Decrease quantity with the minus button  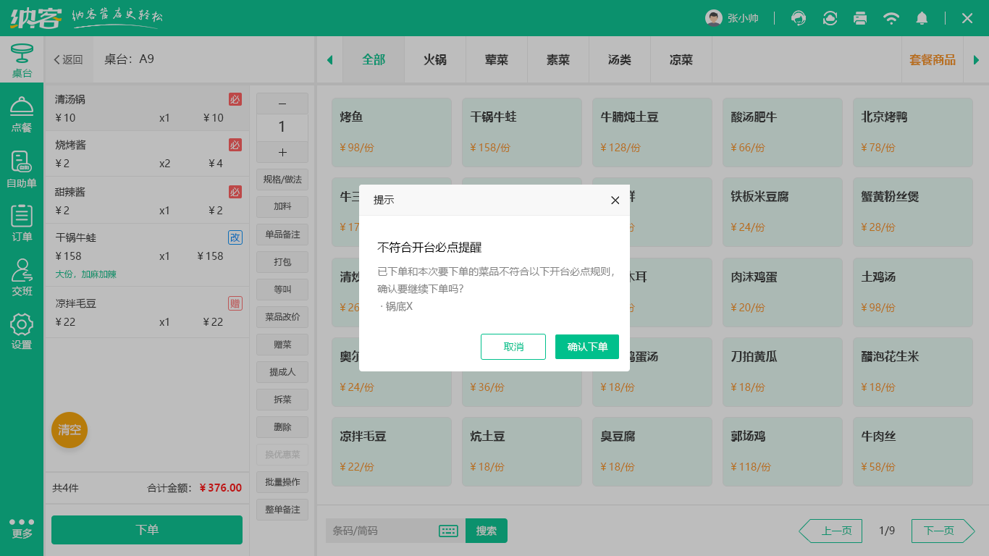[x=282, y=103]
